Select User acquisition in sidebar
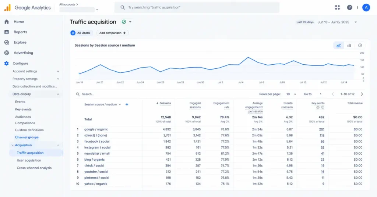Viewport: 377px width, 197px height. tap(29, 160)
